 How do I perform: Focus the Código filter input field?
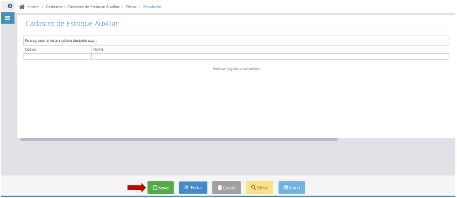[x=57, y=57]
